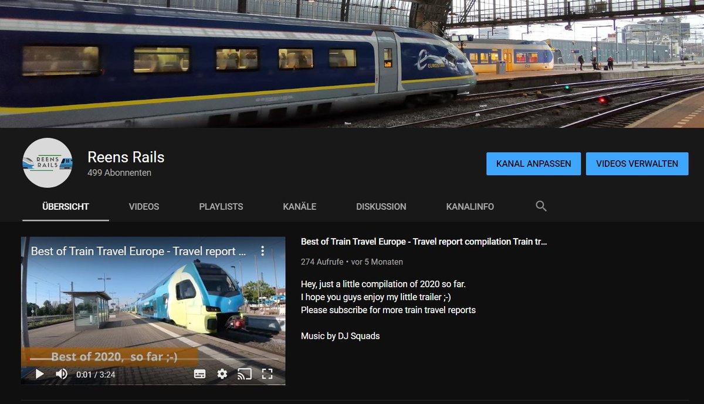
Task: Toggle subtitles with the captions icon
Action: (x=199, y=374)
